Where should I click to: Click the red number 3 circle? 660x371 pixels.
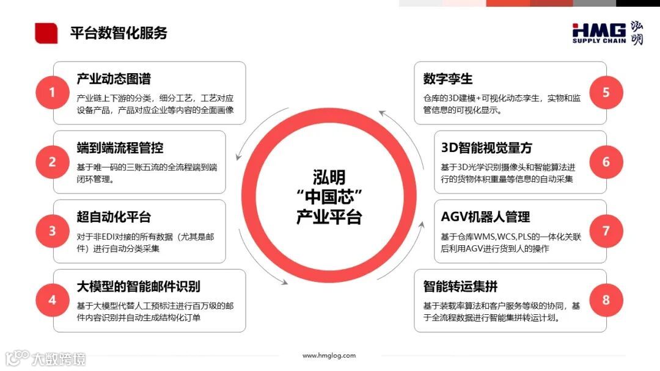[x=52, y=231]
